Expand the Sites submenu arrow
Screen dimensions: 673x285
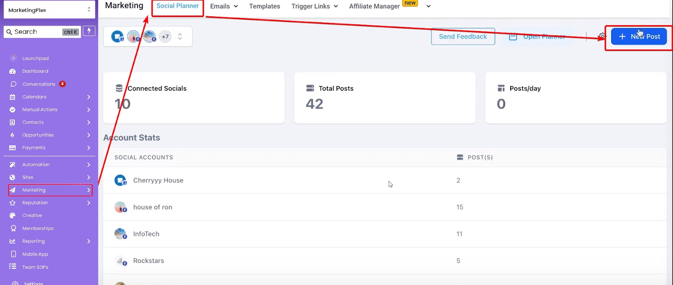[x=88, y=178]
